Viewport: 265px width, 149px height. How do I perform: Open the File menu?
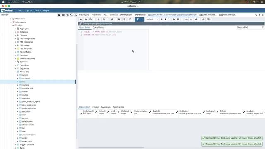pos(20,10)
